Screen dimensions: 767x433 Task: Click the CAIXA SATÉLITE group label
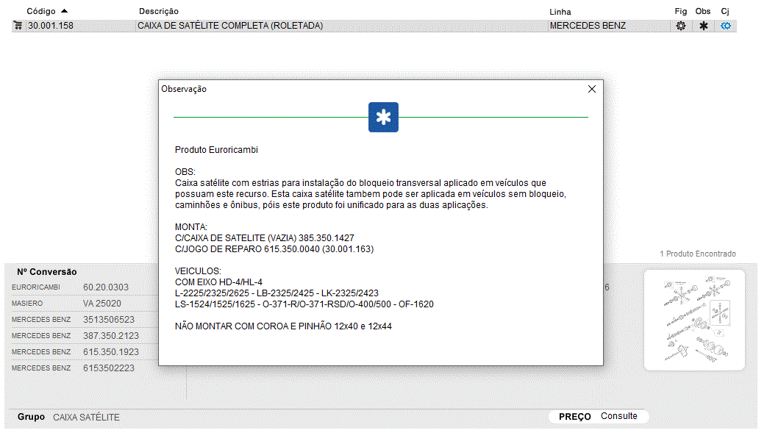pos(86,418)
